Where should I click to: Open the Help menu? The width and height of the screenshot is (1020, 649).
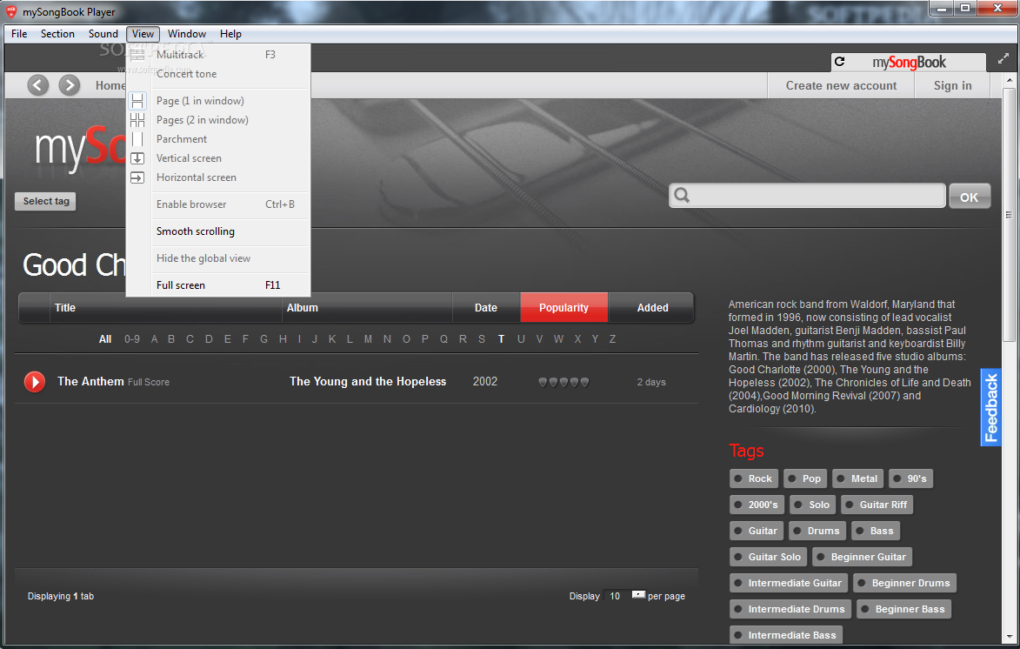tap(230, 34)
